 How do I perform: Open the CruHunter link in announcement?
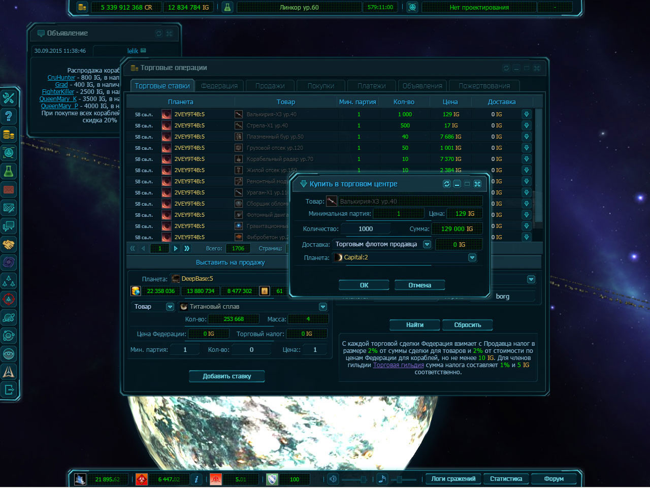(61, 78)
